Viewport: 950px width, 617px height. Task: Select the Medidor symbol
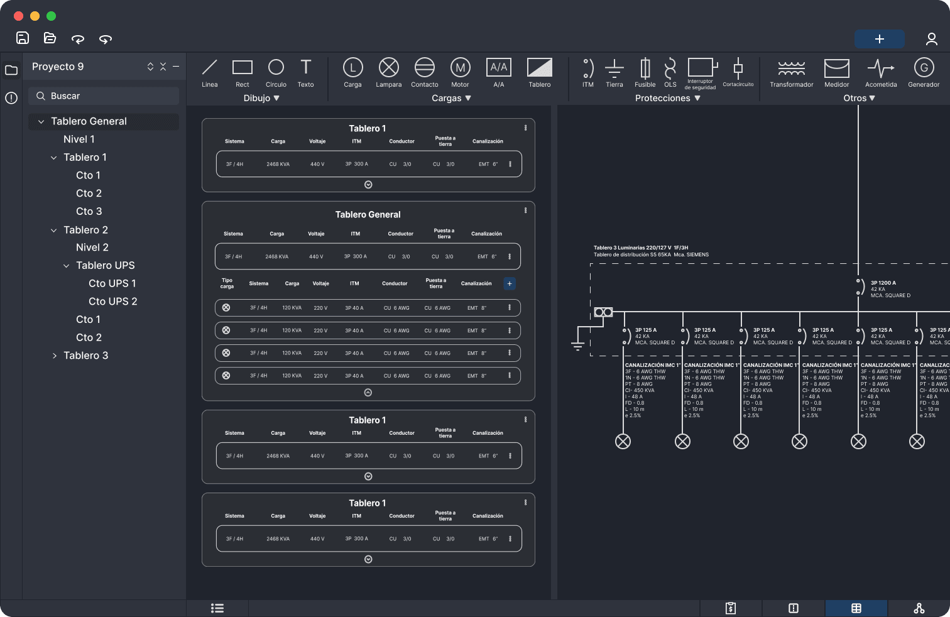[837, 73]
